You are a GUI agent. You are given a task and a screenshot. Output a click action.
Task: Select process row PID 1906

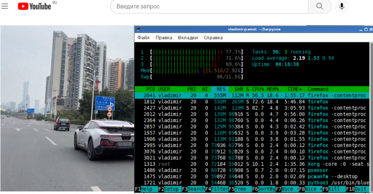coord(252,139)
